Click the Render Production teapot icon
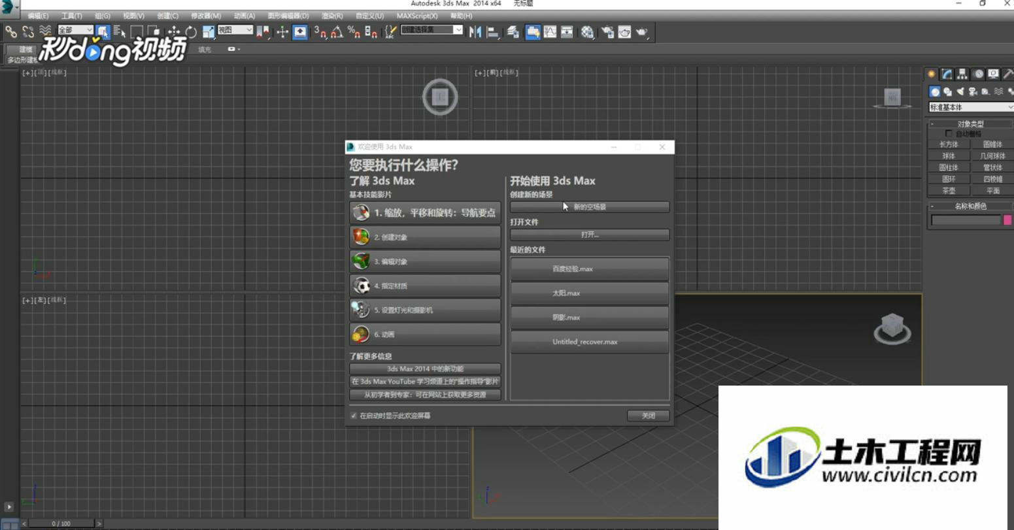The width and height of the screenshot is (1014, 530). (641, 31)
